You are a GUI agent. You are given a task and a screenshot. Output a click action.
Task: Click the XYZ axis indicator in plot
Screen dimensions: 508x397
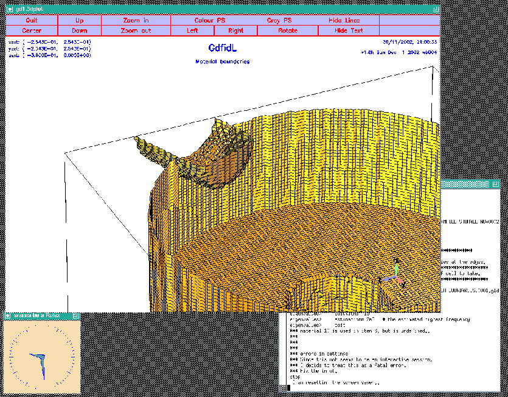pos(393,273)
